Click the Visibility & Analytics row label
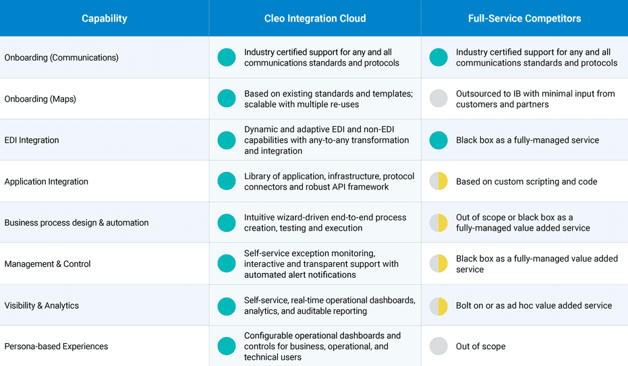Image resolution: width=628 pixels, height=366 pixels. (42, 305)
